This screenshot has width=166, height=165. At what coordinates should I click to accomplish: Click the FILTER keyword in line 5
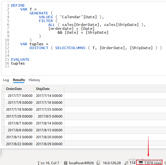point(46,21)
